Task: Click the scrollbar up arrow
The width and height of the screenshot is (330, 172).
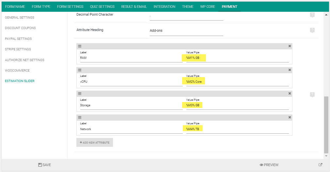Action: tap(326, 15)
